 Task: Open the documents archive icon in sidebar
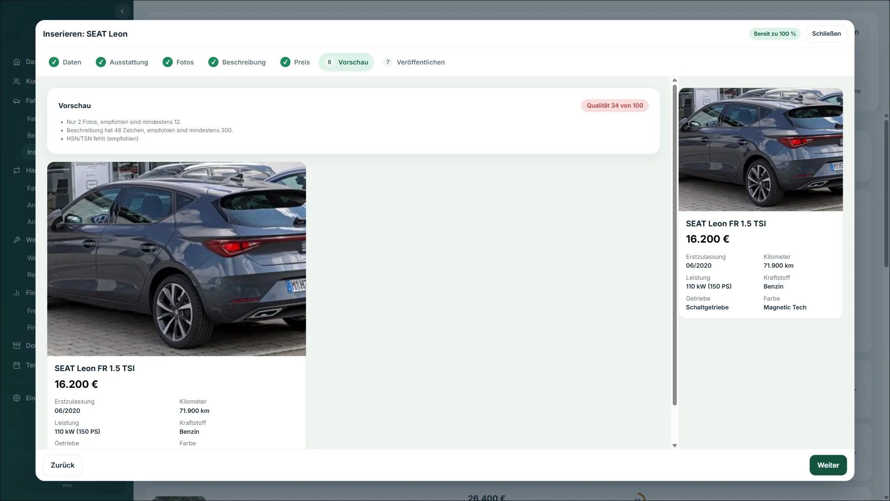pyautogui.click(x=17, y=346)
